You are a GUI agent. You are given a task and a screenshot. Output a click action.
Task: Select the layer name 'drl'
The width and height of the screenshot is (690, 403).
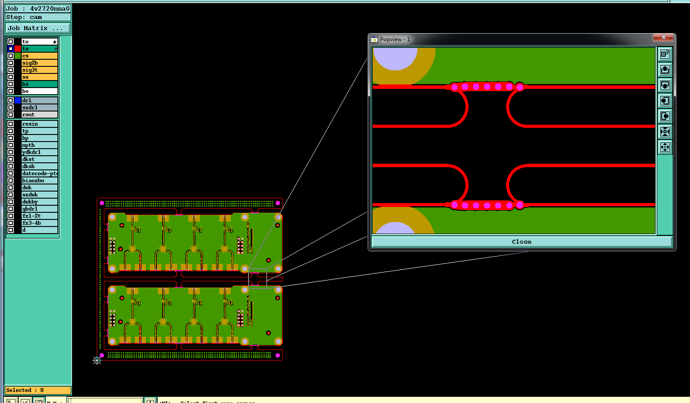pyautogui.click(x=40, y=100)
